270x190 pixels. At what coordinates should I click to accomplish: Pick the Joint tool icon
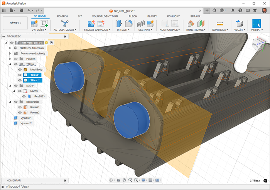(x=141, y=24)
